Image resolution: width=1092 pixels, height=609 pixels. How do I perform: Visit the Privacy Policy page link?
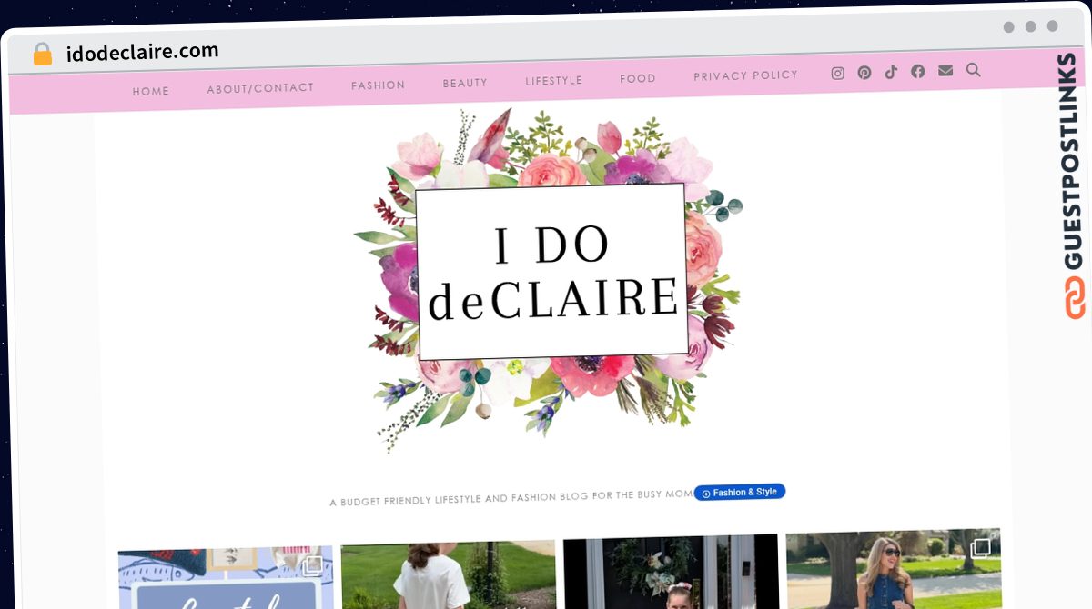(x=745, y=75)
